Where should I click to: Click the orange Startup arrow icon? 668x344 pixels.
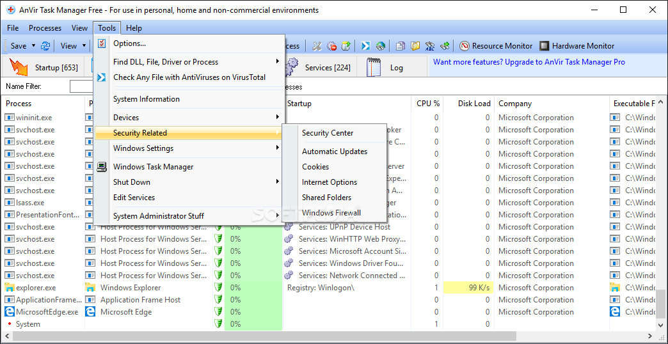19,67
